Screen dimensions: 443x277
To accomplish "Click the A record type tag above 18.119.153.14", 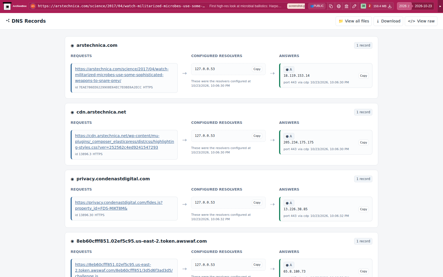I will 289,70.
